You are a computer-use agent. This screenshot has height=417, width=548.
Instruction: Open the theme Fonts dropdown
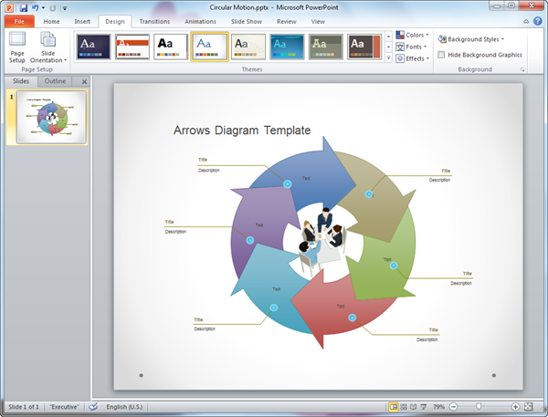tap(411, 47)
